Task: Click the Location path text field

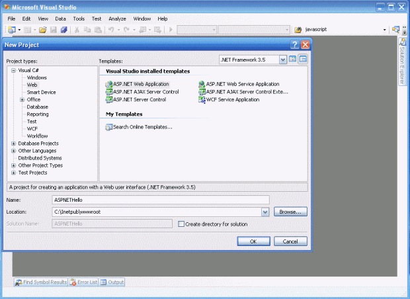Action: pyautogui.click(x=157, y=212)
